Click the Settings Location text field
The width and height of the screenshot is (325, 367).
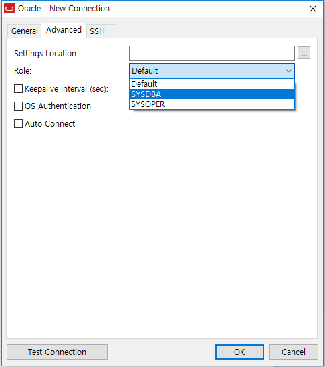click(212, 54)
